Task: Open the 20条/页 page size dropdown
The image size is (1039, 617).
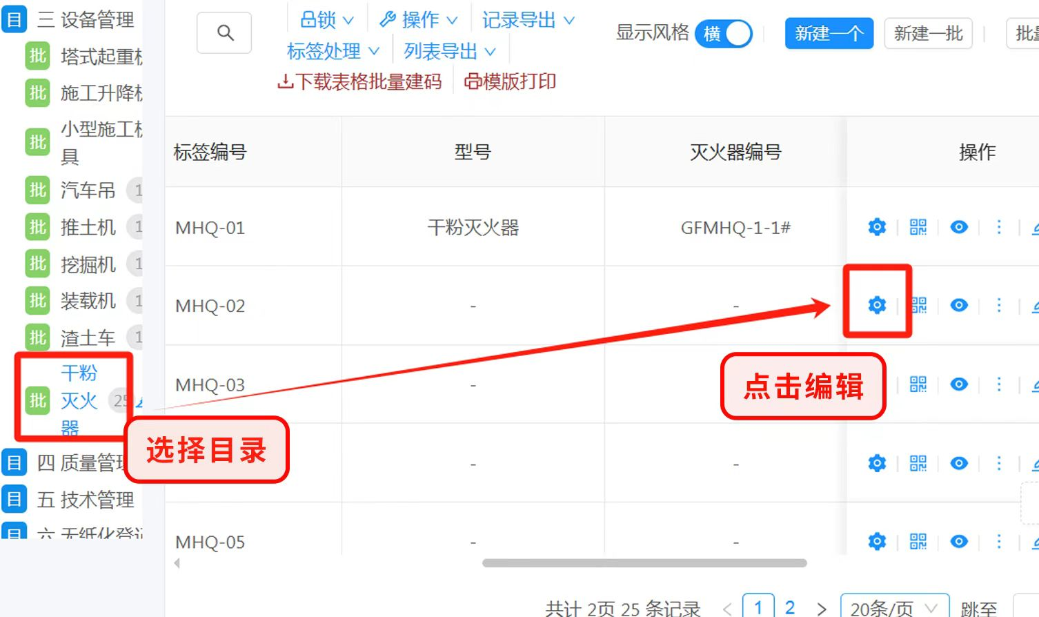Action: click(x=895, y=607)
